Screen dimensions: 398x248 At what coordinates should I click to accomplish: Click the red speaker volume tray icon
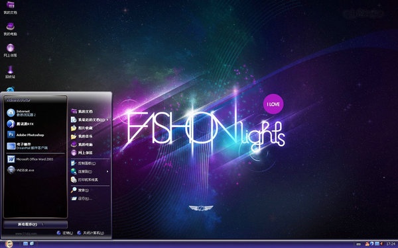pyautogui.click(x=381, y=244)
